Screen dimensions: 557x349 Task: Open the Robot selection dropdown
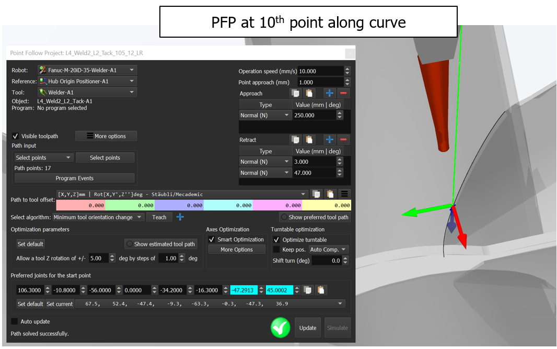pos(87,70)
